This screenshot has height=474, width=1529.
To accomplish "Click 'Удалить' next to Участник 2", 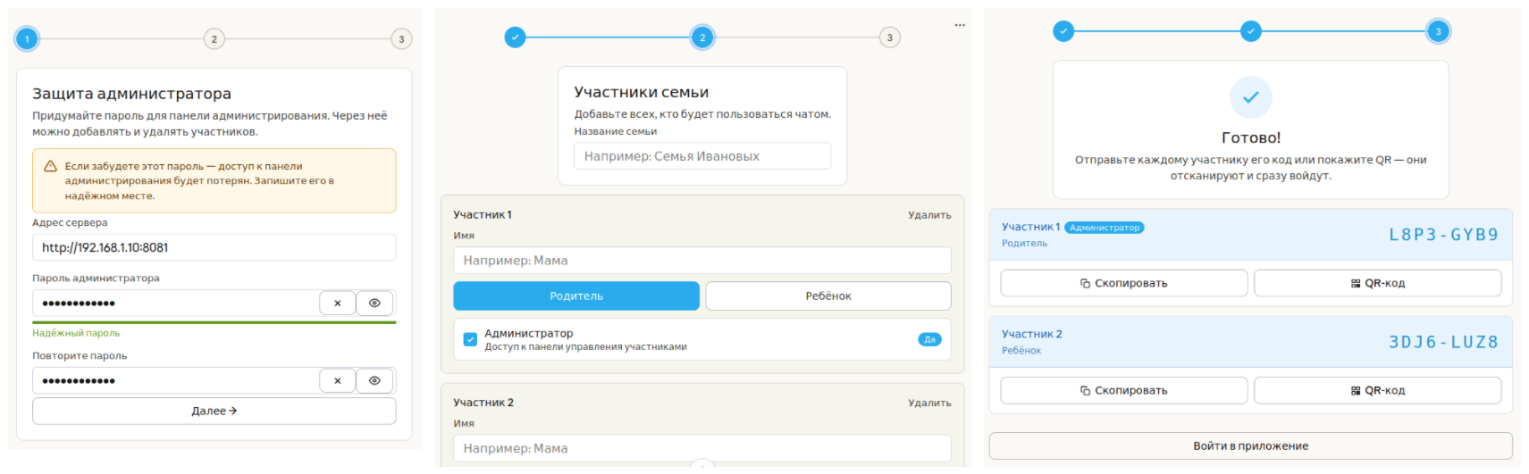I will point(929,403).
